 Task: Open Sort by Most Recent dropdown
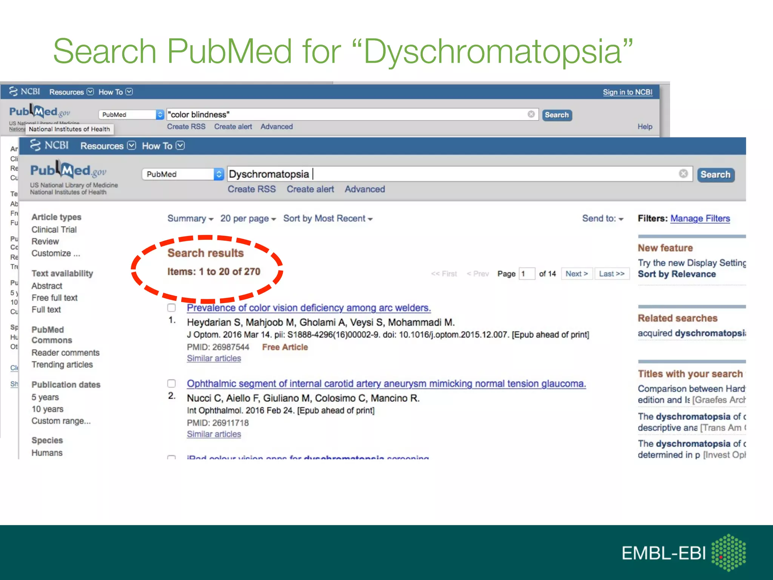(328, 219)
